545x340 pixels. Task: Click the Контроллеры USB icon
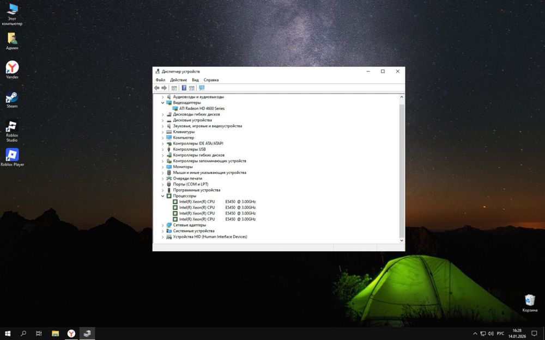point(169,150)
